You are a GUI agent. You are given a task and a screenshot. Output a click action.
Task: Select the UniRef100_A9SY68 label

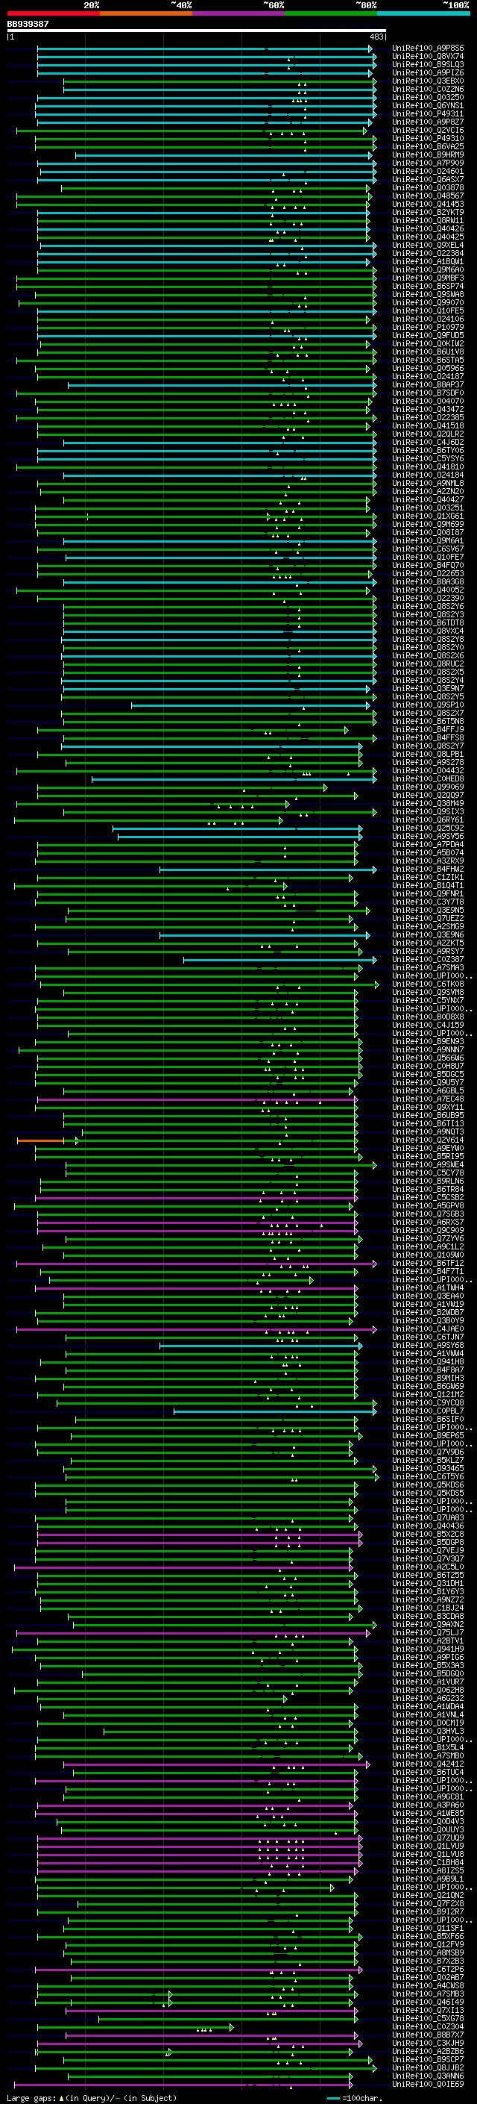(x=428, y=1346)
